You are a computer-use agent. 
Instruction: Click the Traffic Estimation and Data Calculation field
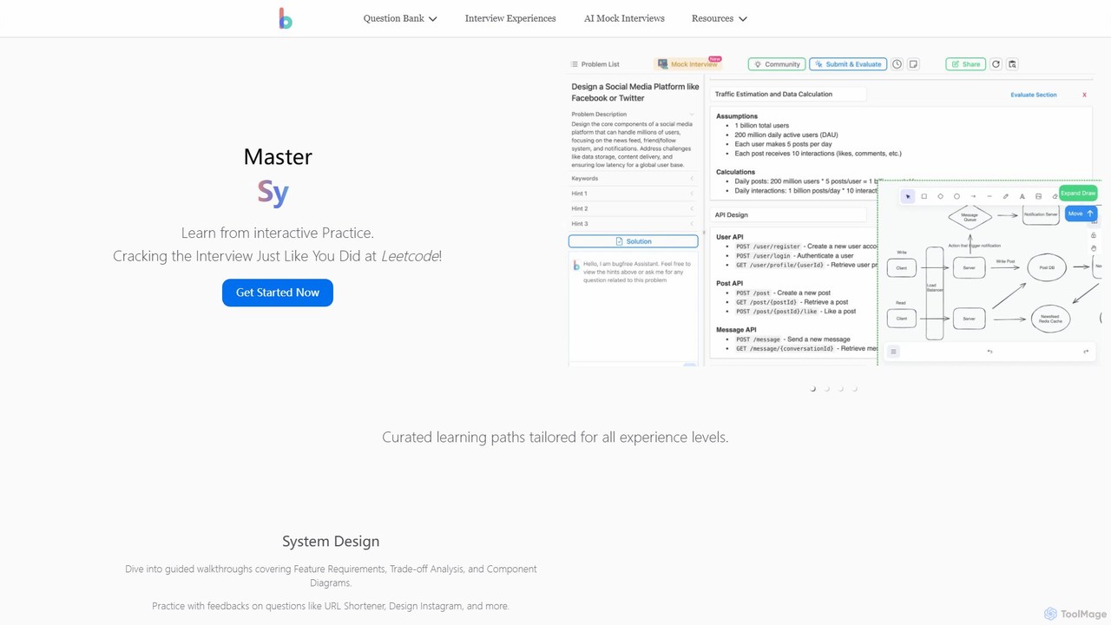coord(788,94)
